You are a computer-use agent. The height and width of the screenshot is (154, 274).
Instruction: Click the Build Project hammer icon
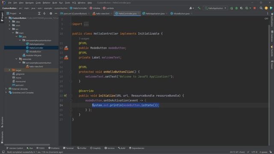point(199,8)
